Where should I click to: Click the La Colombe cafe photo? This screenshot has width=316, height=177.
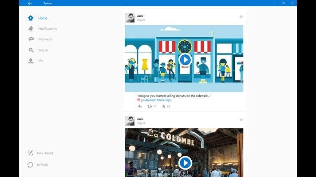184,153
